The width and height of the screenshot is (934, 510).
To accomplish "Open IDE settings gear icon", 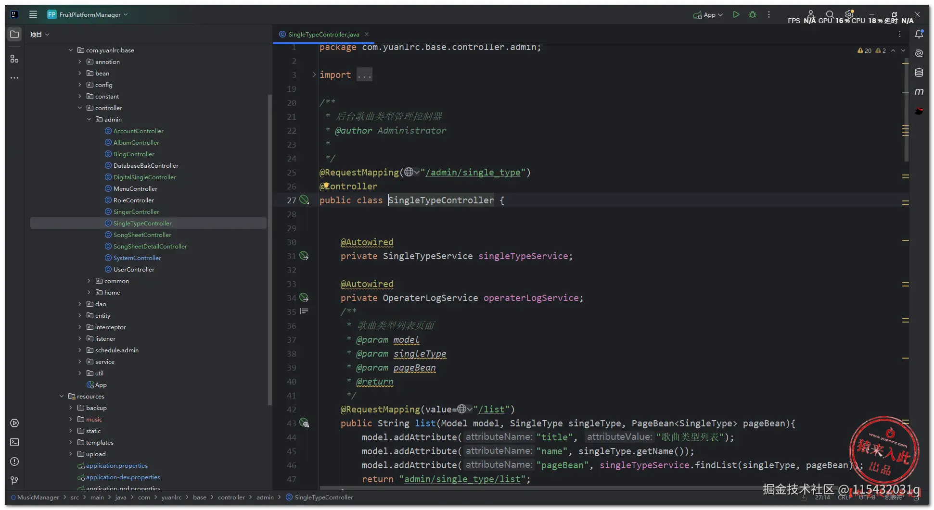I will point(849,14).
